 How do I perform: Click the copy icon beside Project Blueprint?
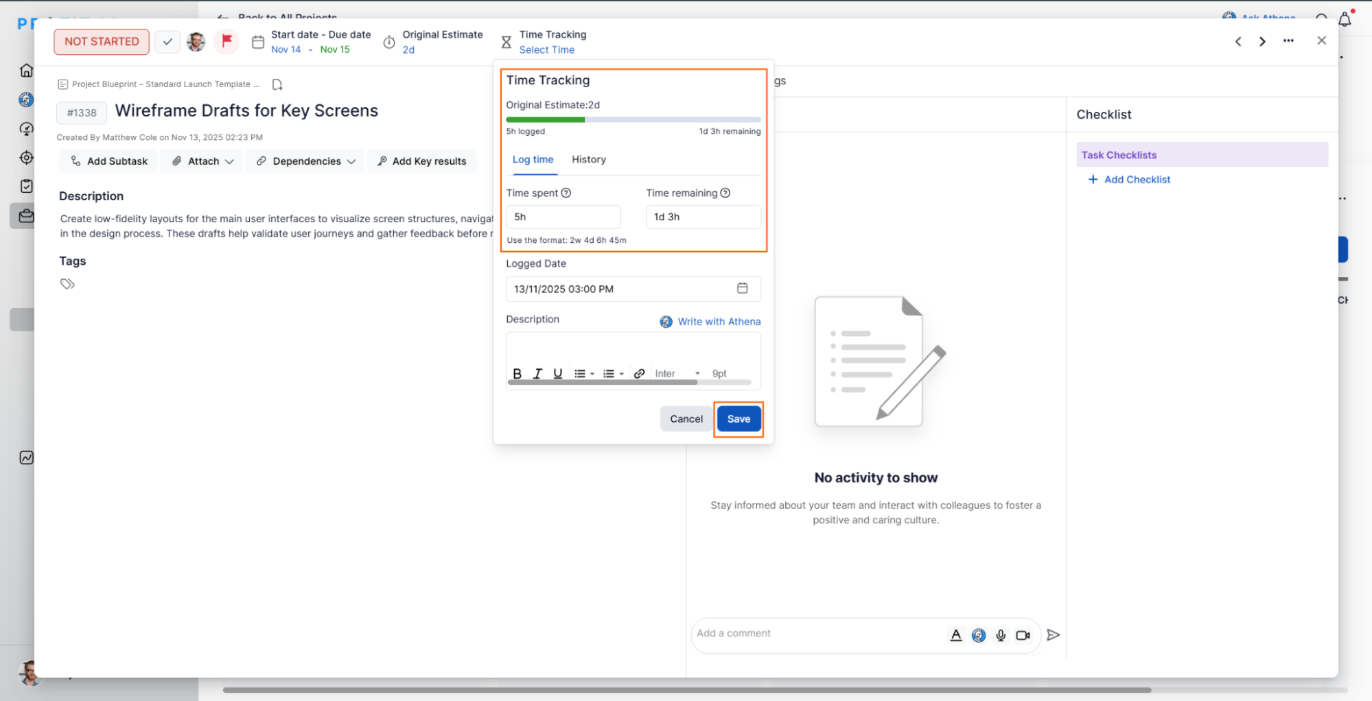(277, 84)
